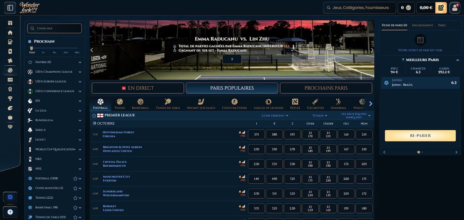Go to next banner slide arrow
Screen dimensions: 464x220
pyautogui.click(x=372, y=50)
